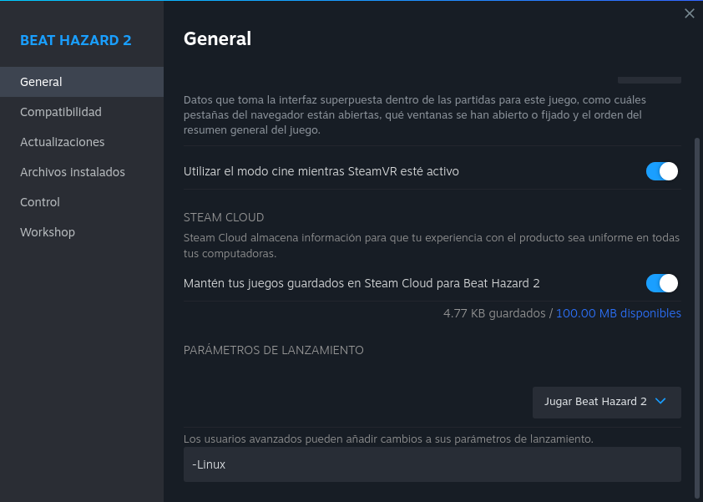This screenshot has width=703, height=502.
Task: Click the launch option dropdown chevron arrow
Action: pyautogui.click(x=660, y=402)
